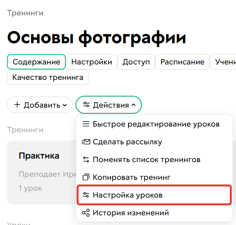Select Копировать тренинг menu item
Image resolution: width=236 pixels, height=225 pixels.
click(154, 177)
